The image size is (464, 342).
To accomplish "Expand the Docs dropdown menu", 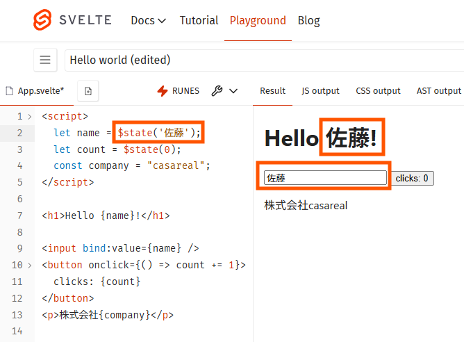I will click(x=148, y=20).
